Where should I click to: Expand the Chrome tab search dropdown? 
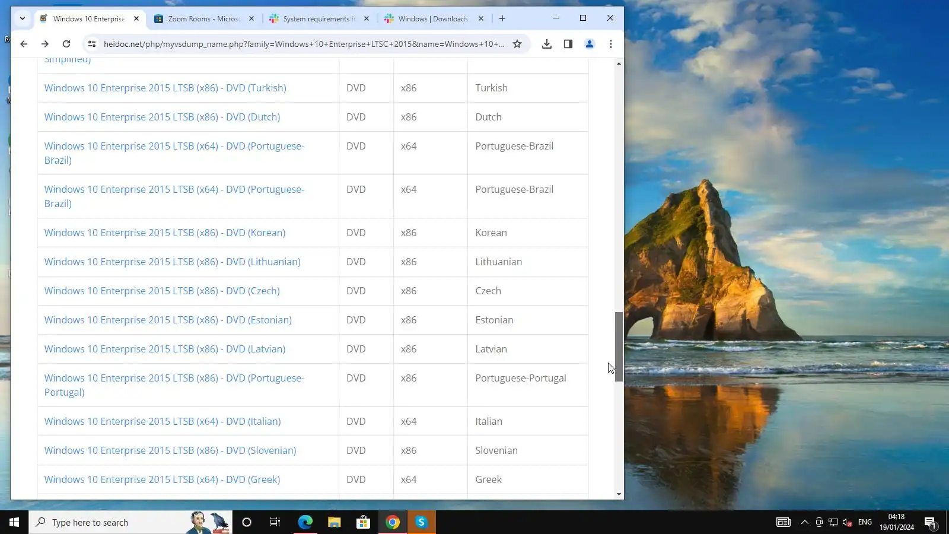pos(23,18)
